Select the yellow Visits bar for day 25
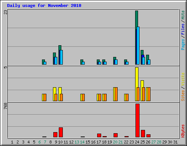The height and width of the screenshot is (146, 187). (142, 84)
